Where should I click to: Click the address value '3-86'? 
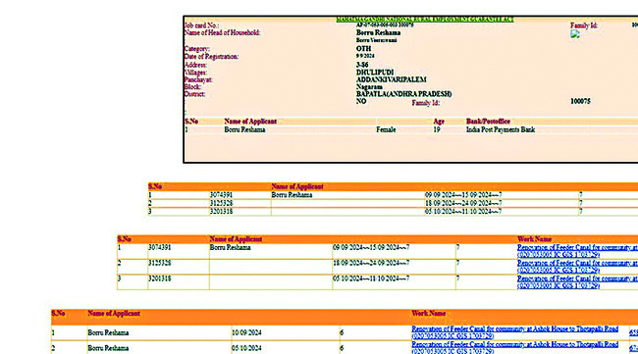coord(362,65)
